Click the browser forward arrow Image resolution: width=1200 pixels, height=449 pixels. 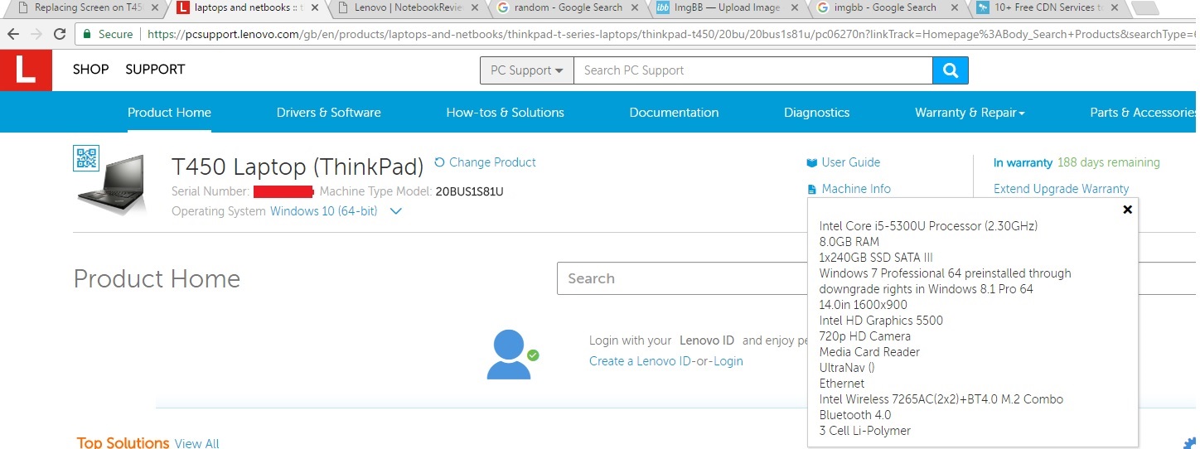[36, 35]
